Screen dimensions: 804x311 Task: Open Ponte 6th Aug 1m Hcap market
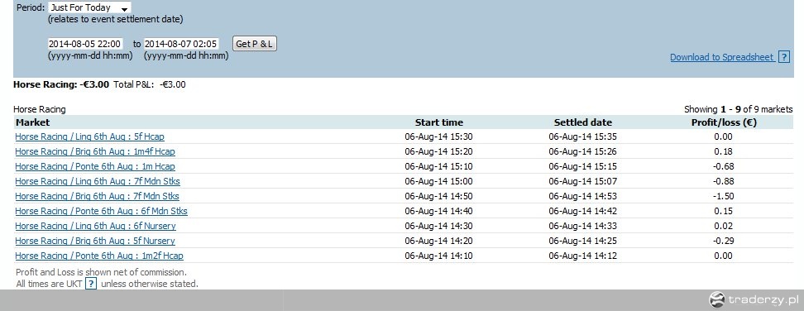(x=95, y=166)
